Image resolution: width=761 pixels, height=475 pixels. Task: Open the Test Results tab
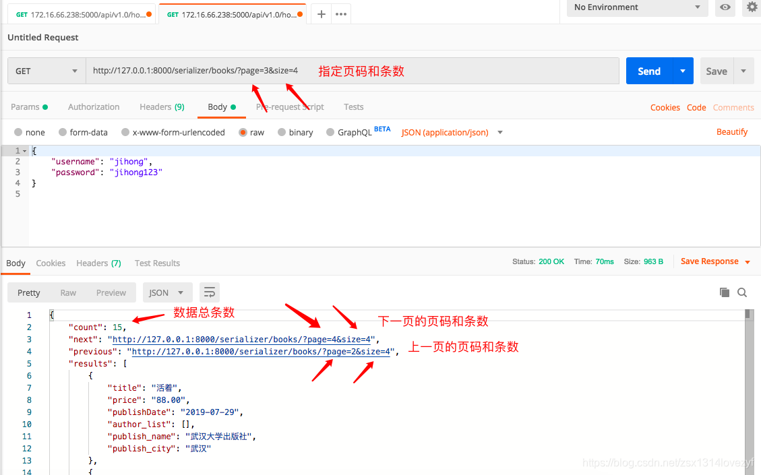[x=157, y=263]
